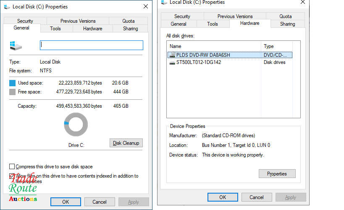This screenshot has height=210, width=344.
Task: Open Previous Versions tab in right dialog
Action: (235, 16)
